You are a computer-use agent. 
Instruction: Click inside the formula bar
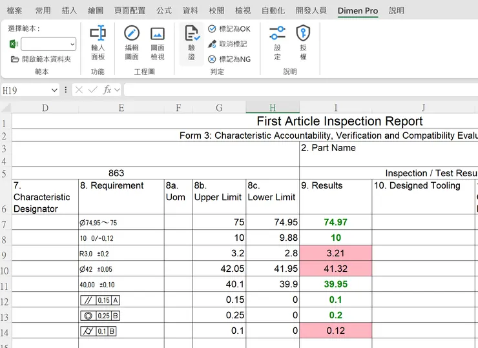click(297, 90)
